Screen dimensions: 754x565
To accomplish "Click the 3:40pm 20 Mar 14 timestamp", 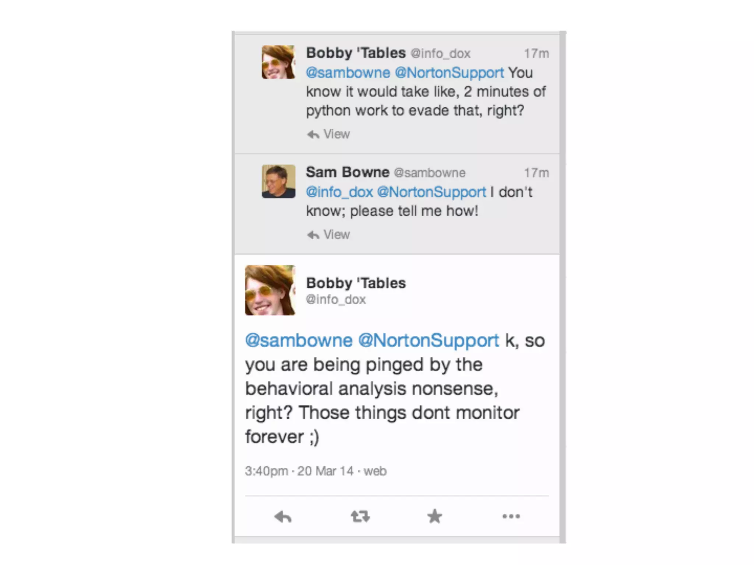I will click(316, 471).
